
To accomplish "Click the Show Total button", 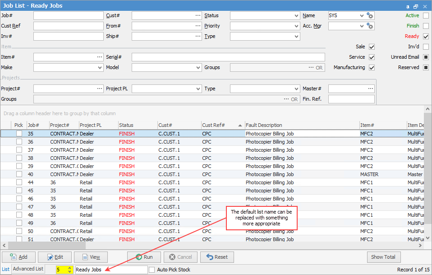I will tap(383, 257).
